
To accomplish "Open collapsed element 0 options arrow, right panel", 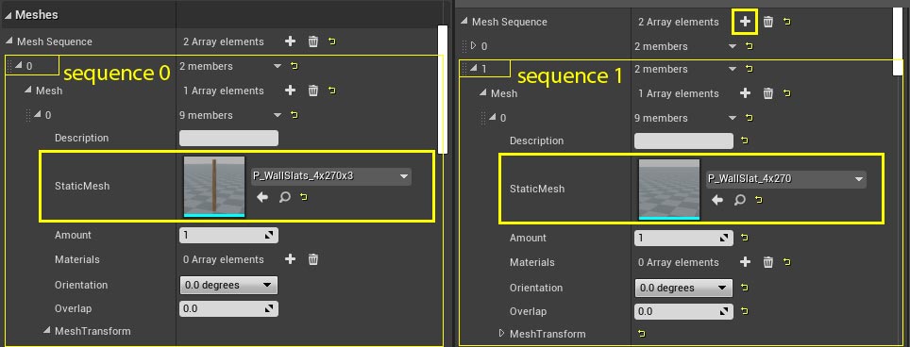I will pyautogui.click(x=733, y=46).
